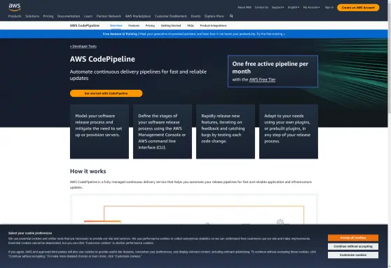Image resolution: width=391 pixels, height=268 pixels.
Task: Open the Explore More menu
Action: click(x=214, y=16)
